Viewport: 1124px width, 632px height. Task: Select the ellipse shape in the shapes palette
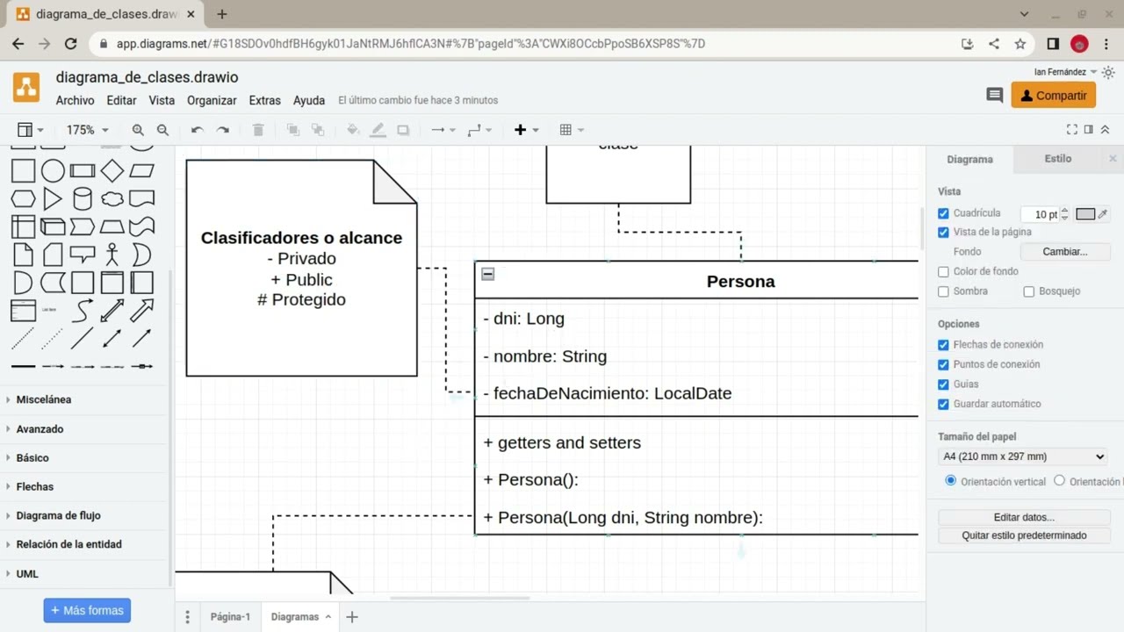click(x=53, y=170)
